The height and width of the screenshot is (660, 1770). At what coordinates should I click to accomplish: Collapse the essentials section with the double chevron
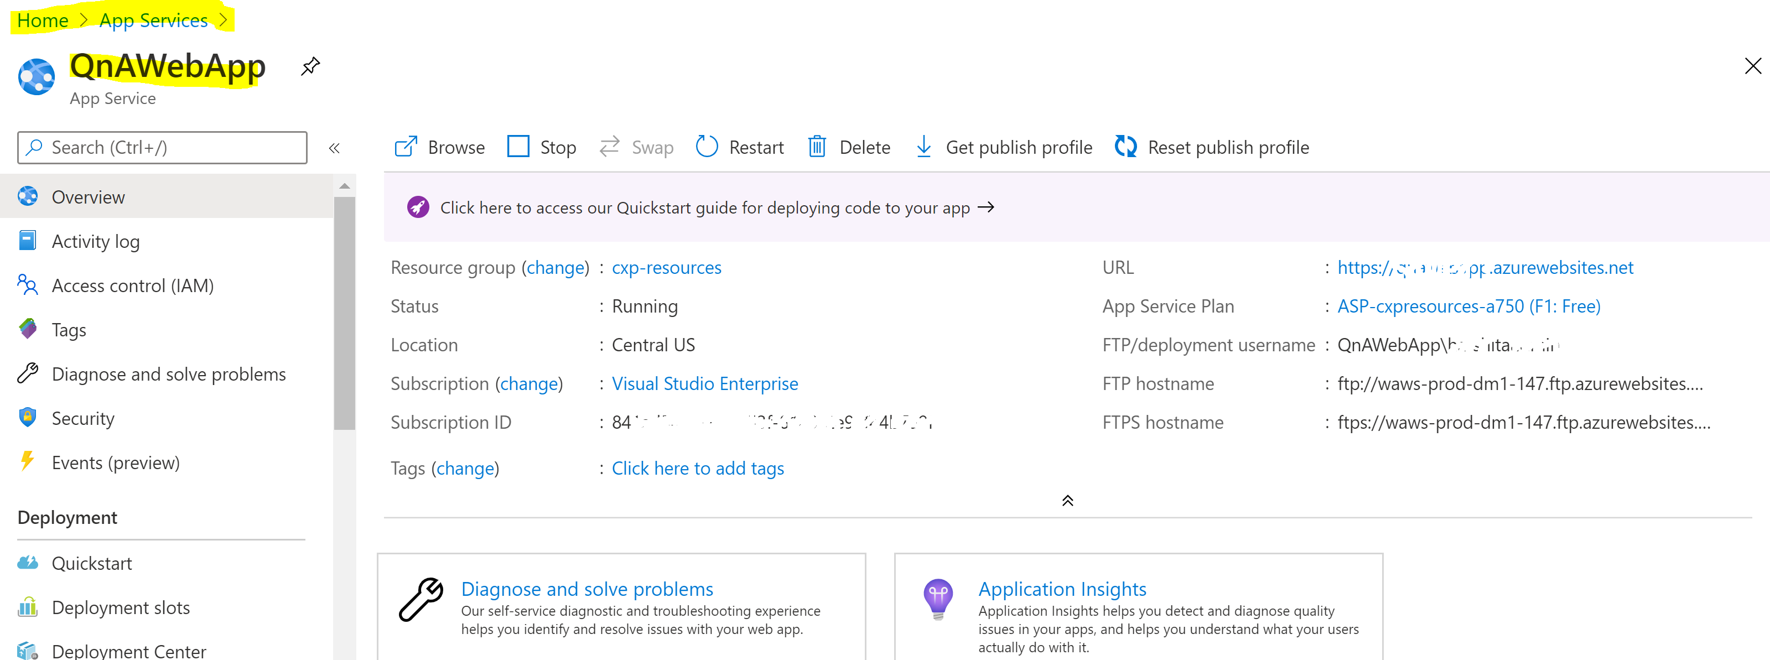click(x=1067, y=501)
